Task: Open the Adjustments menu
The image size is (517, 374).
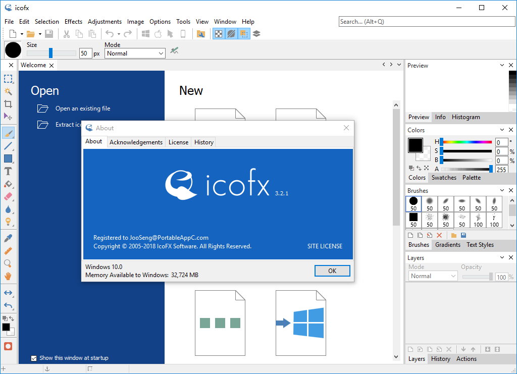Action: coord(105,21)
